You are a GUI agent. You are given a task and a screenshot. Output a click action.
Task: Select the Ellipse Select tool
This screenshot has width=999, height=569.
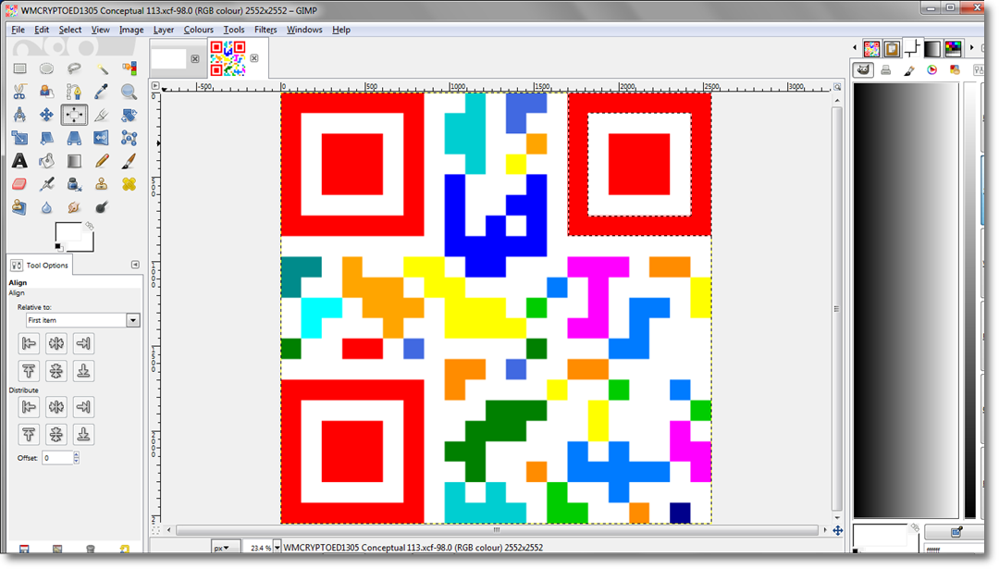coord(46,68)
